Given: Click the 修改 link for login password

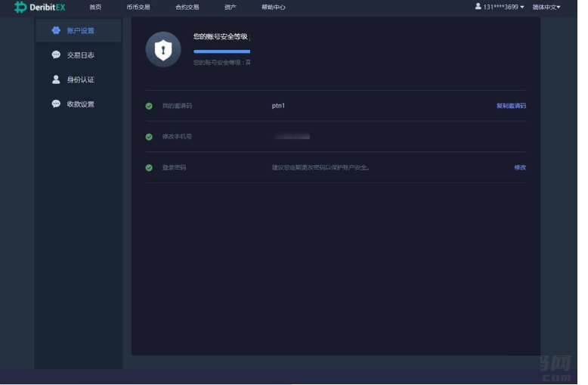Looking at the screenshot, I should point(520,167).
